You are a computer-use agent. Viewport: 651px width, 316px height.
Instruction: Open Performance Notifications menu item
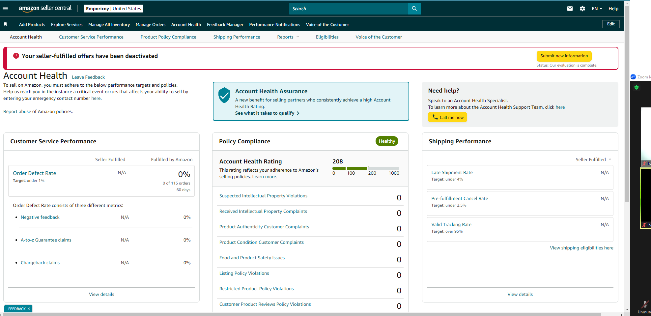274,24
